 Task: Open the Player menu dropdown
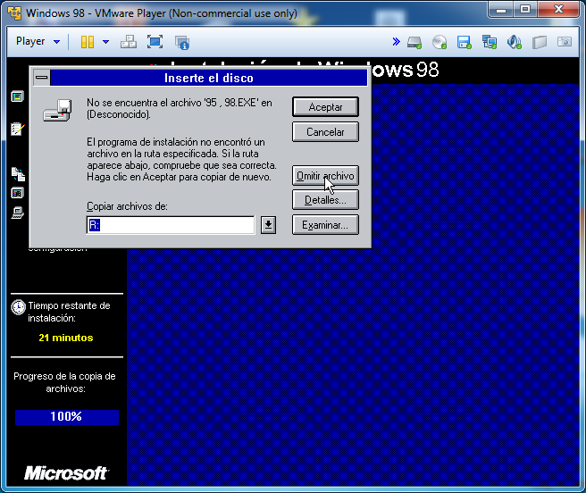(x=38, y=42)
